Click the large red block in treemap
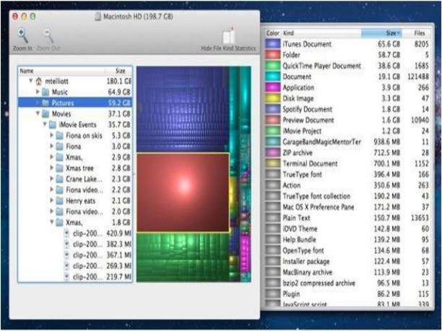 pos(182,192)
